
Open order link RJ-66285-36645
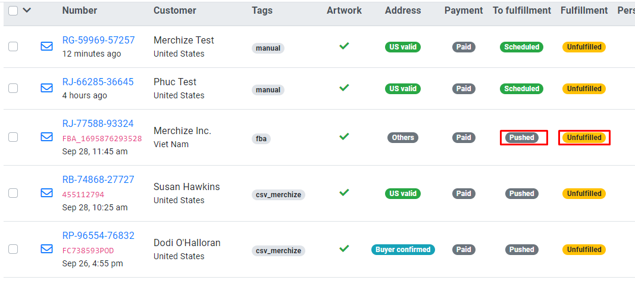pos(98,82)
